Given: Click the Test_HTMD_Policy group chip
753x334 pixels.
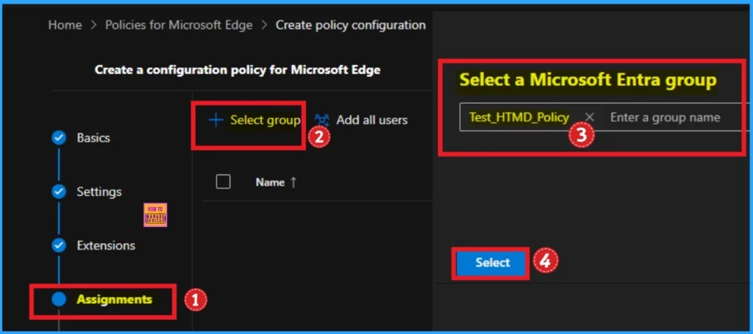Looking at the screenshot, I should click(x=519, y=117).
